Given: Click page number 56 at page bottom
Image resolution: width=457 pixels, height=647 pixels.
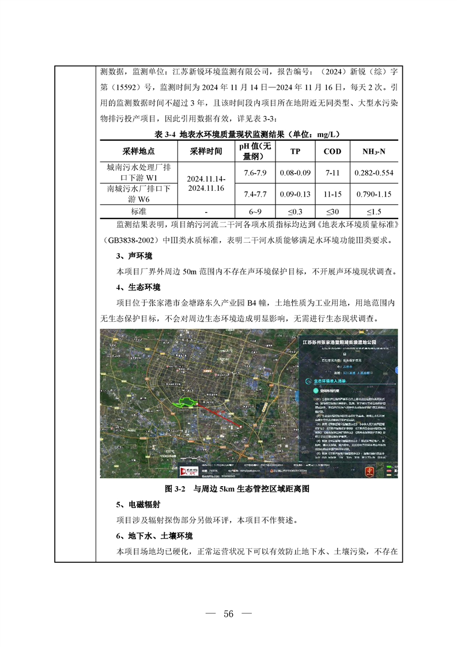Looking at the screenshot, I should point(228,614).
